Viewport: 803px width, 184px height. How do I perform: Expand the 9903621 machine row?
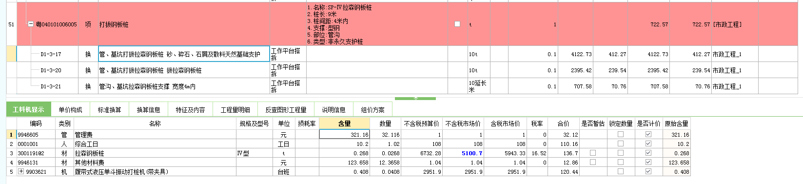click(21, 172)
